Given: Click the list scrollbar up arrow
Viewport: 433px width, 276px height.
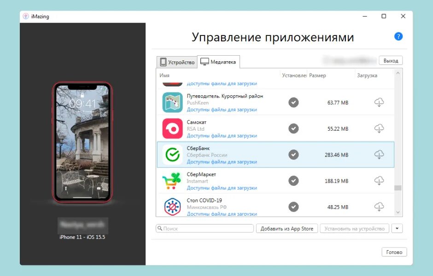Looking at the screenshot, I should click(x=398, y=73).
